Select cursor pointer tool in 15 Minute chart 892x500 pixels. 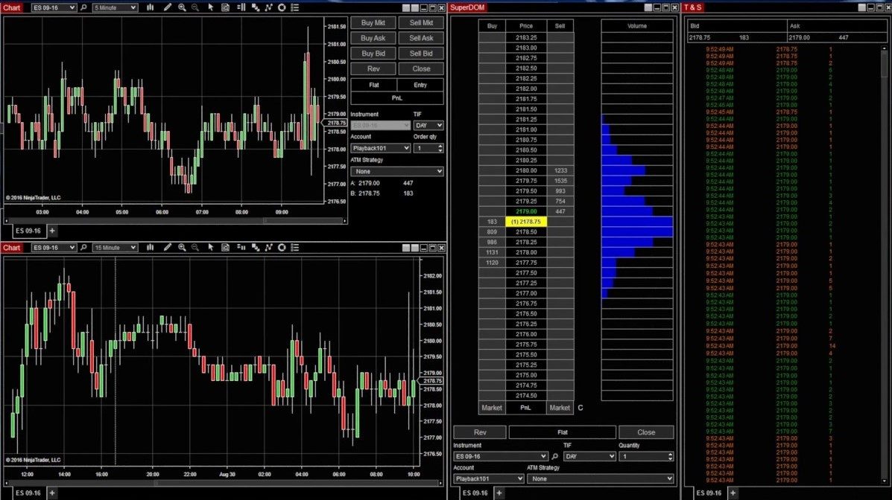(x=210, y=248)
